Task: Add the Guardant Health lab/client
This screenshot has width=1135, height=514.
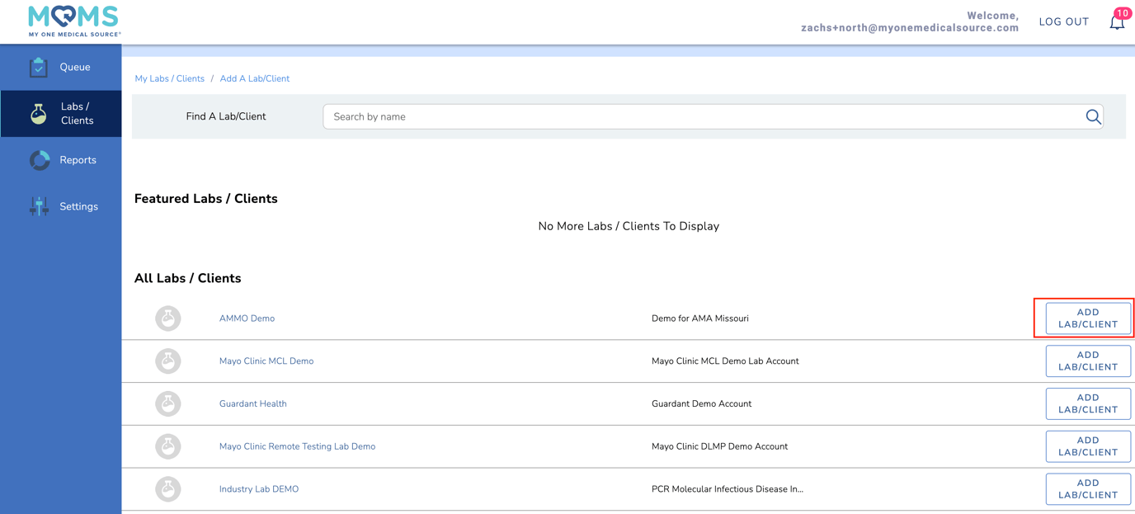Action: pos(1087,403)
